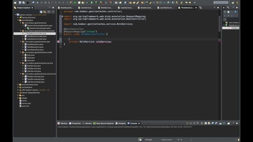
Task: Select TaskRestController.java in Project Explorer
Action: 36,36
